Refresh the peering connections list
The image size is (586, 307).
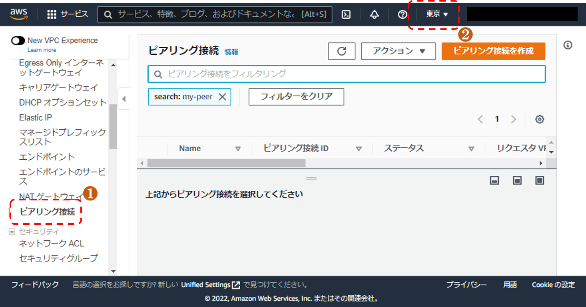[342, 51]
